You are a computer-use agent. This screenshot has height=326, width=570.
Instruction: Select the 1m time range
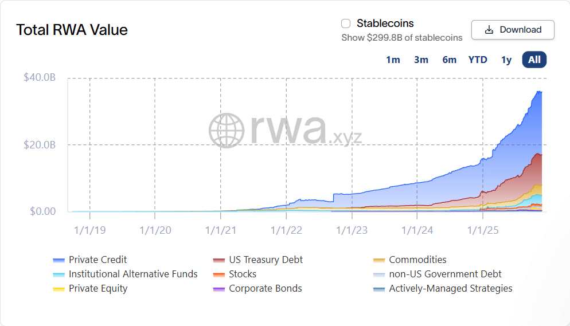click(x=393, y=60)
